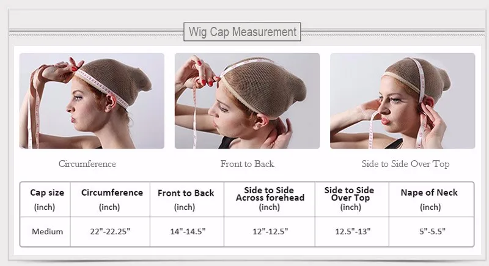Select Side to Side Across forehead header

click(x=270, y=199)
